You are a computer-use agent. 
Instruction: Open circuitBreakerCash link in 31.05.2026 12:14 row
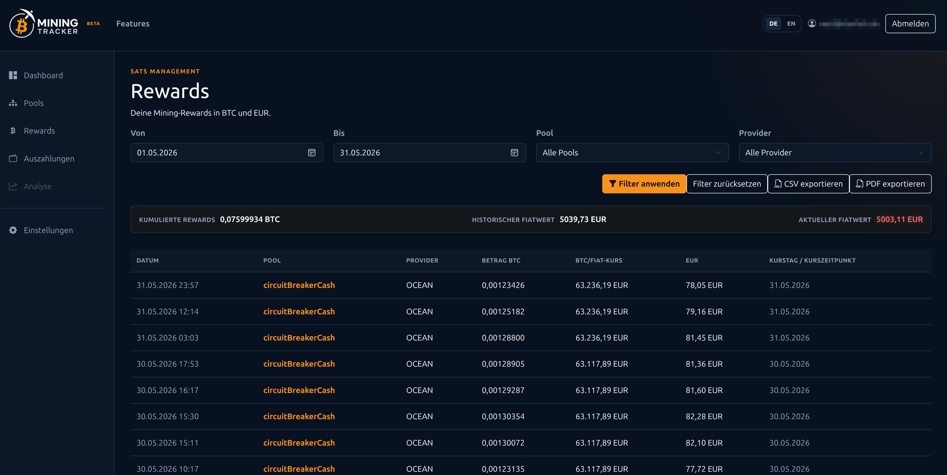[299, 311]
